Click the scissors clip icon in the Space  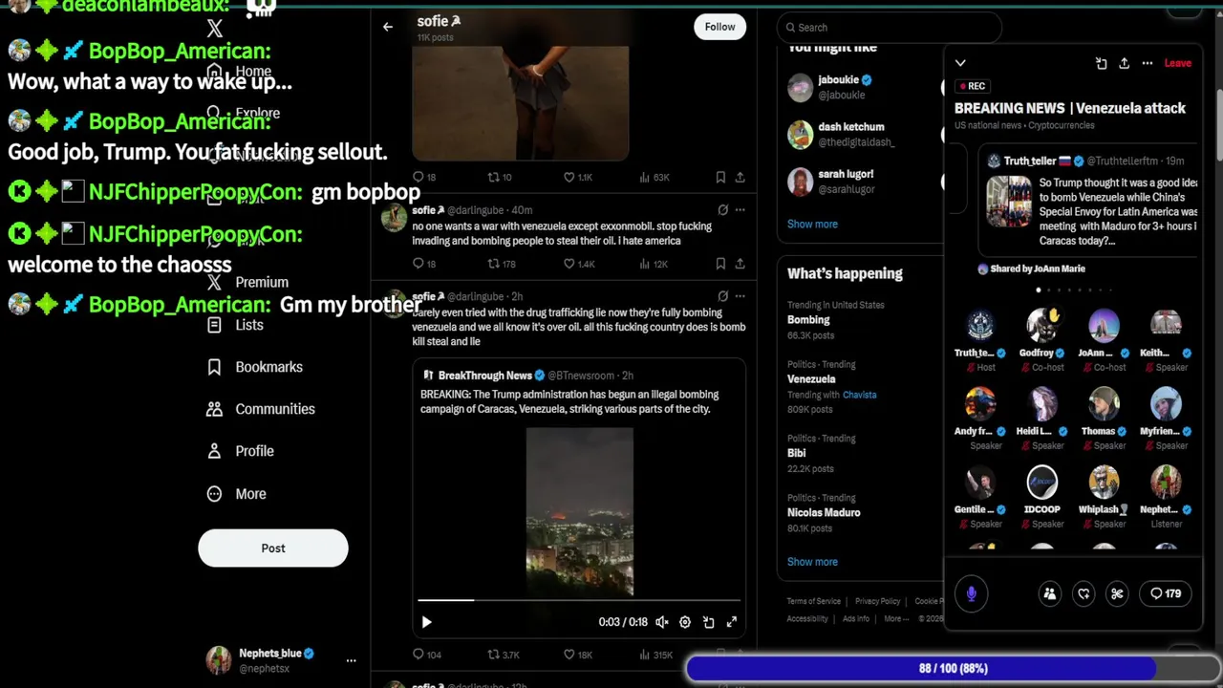point(1117,594)
